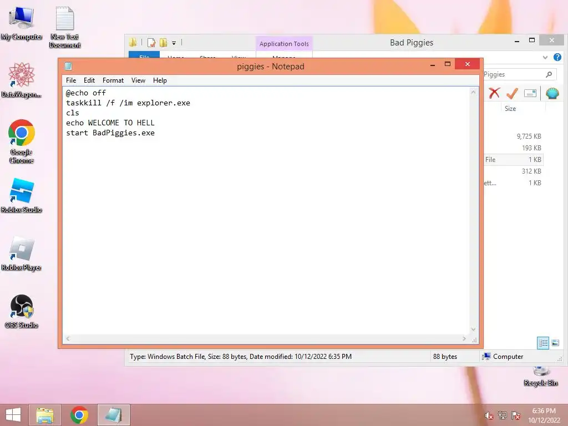This screenshot has width=568, height=426.
Task: Click the properties icon in Explorer quick access toolbar
Action: click(151, 43)
